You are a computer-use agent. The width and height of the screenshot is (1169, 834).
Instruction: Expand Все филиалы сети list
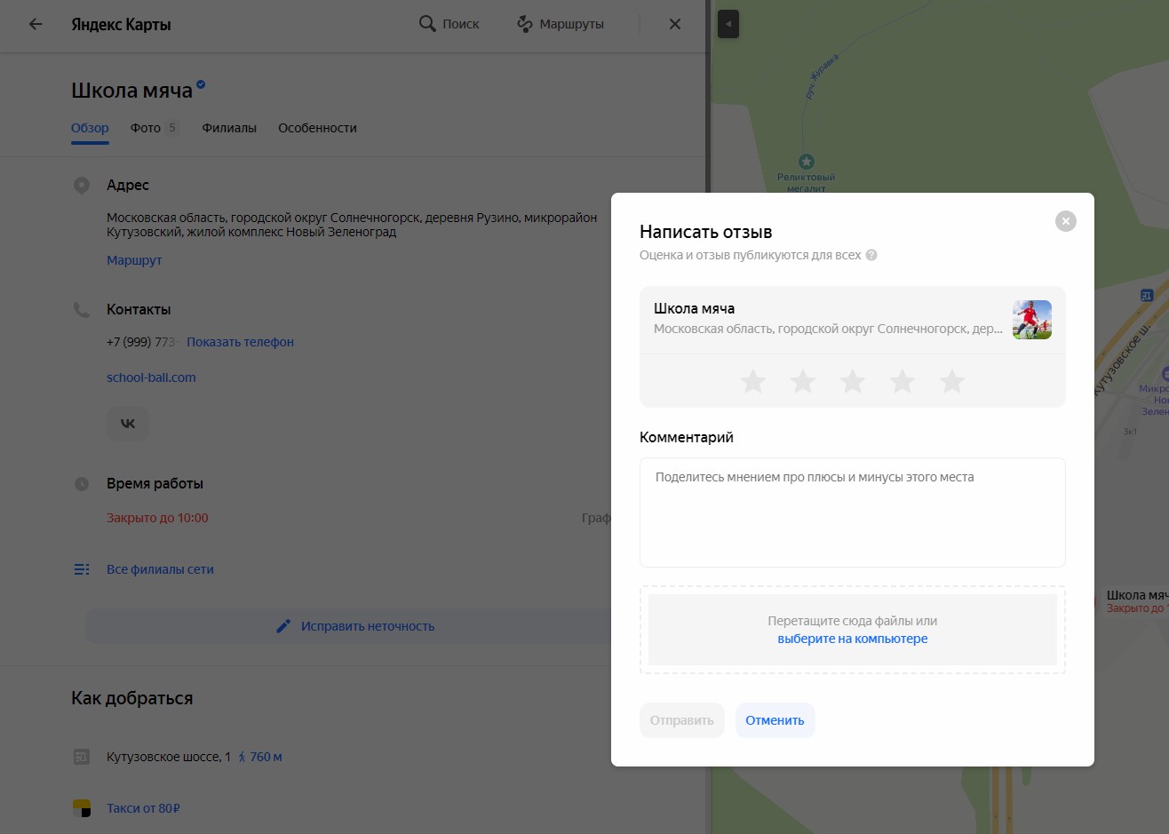pyautogui.click(x=160, y=569)
